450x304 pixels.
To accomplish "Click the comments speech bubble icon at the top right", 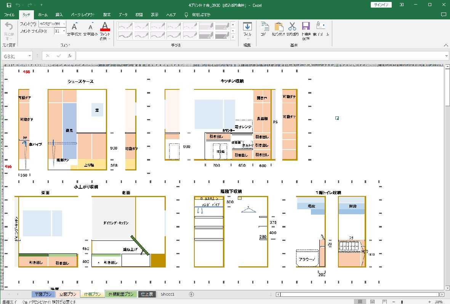I will tap(444, 14).
